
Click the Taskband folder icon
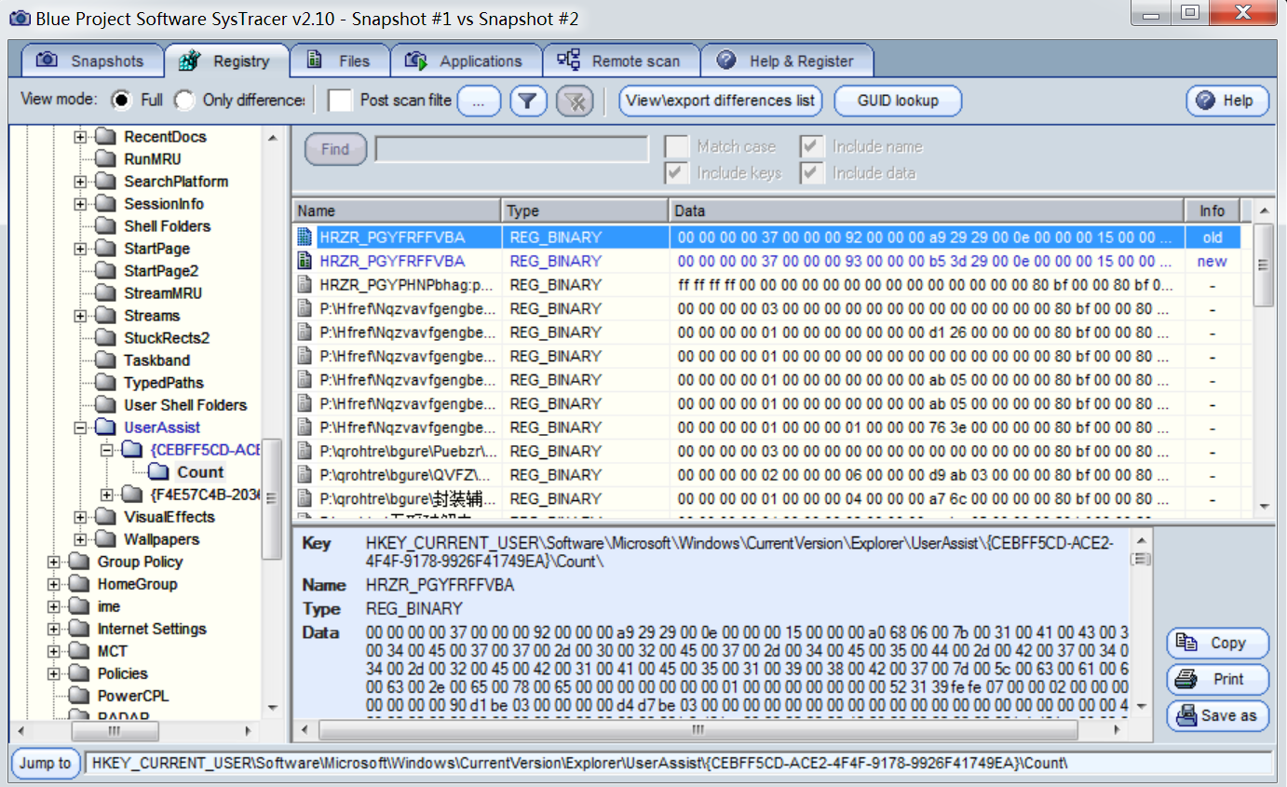[x=106, y=360]
